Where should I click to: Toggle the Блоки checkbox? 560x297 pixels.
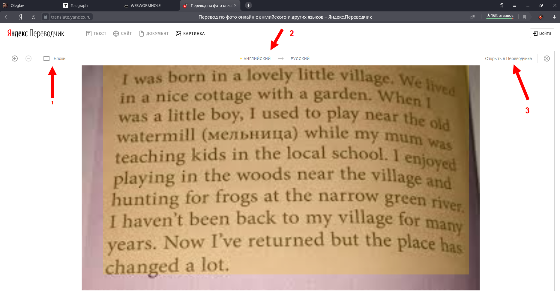tap(46, 58)
